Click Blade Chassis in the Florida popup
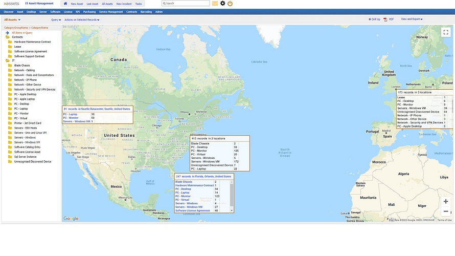455x256 pixels. tap(184, 182)
